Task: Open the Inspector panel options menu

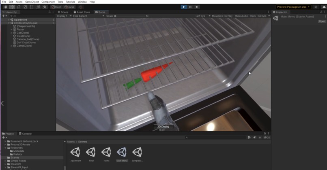Action: 325,12
